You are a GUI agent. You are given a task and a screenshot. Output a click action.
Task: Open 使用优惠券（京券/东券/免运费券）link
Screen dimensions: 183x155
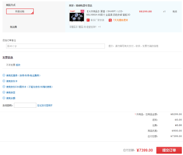[23, 75]
